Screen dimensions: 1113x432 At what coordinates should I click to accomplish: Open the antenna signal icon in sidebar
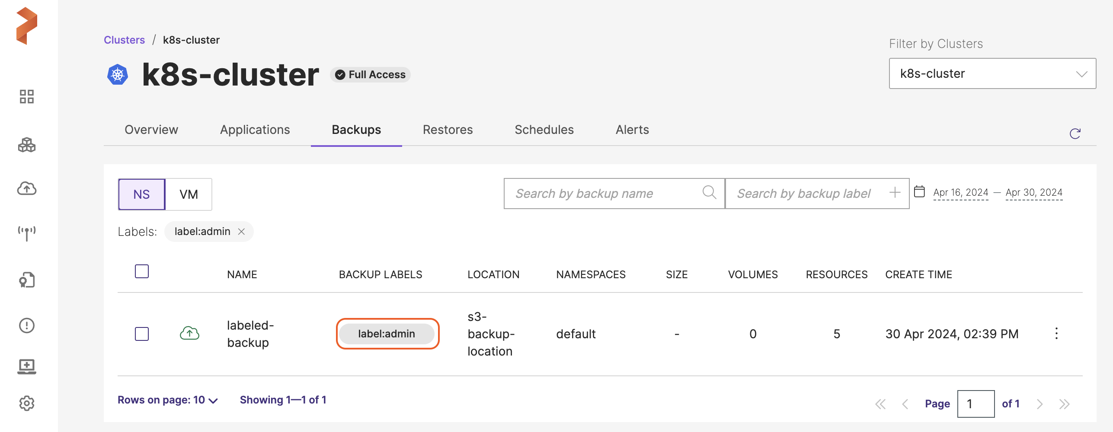[x=26, y=233]
